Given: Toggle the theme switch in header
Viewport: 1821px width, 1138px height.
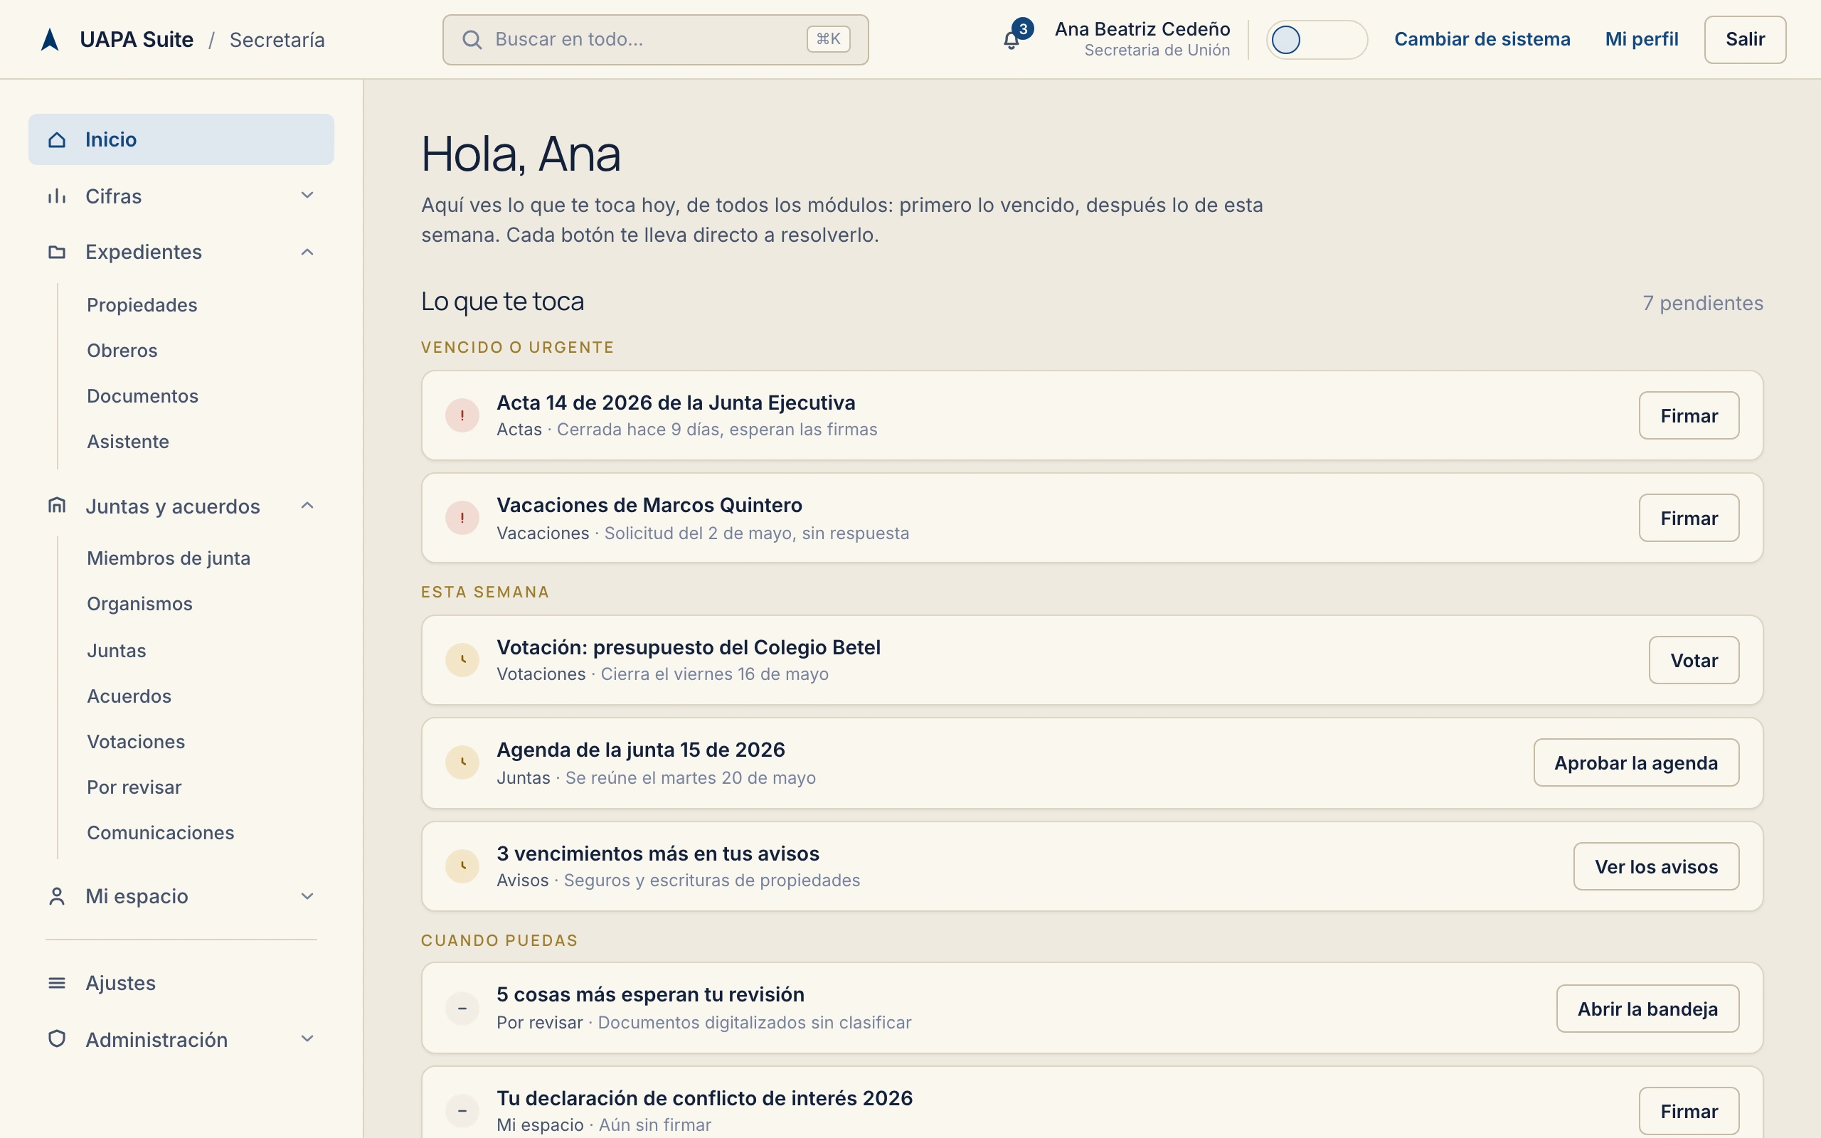Looking at the screenshot, I should coord(1317,40).
